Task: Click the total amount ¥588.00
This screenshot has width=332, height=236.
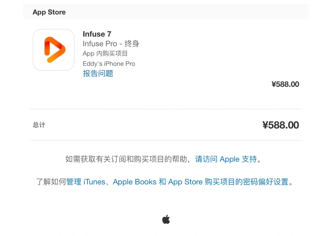Action: (281, 125)
